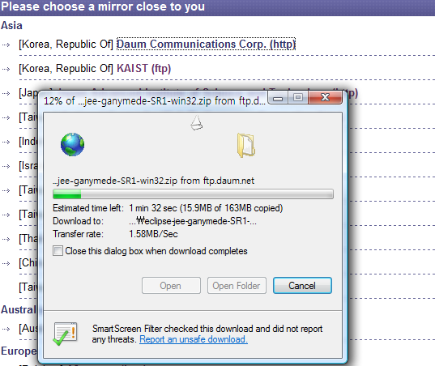Screen dimensions: 435x366
Task: Click the SmartScreen checkmark shield icon
Action: point(65,334)
